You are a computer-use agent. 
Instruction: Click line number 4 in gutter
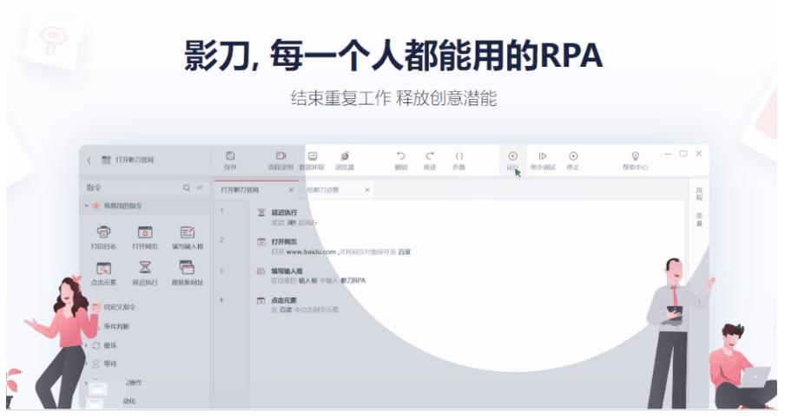pyautogui.click(x=222, y=300)
